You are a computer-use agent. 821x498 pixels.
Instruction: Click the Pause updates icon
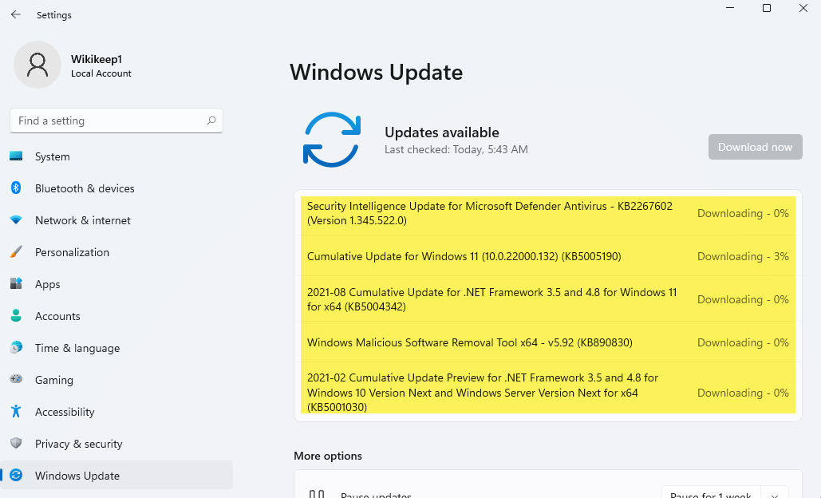coord(316,494)
